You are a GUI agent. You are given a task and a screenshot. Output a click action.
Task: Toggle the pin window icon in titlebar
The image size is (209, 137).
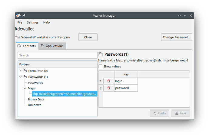pyautogui.click(x=24, y=15)
